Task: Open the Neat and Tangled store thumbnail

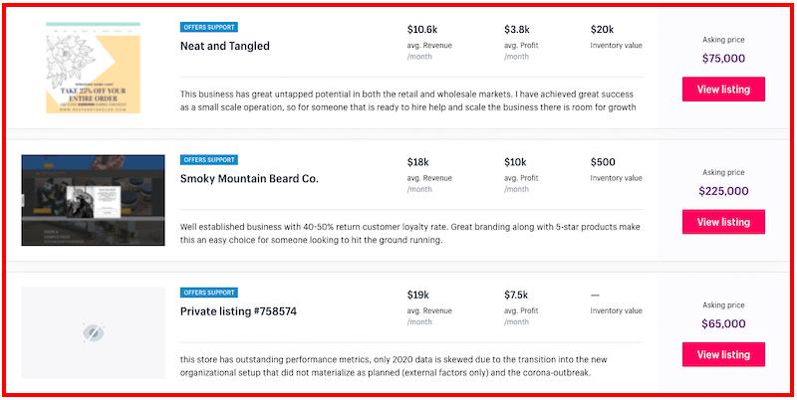Action: coord(93,68)
